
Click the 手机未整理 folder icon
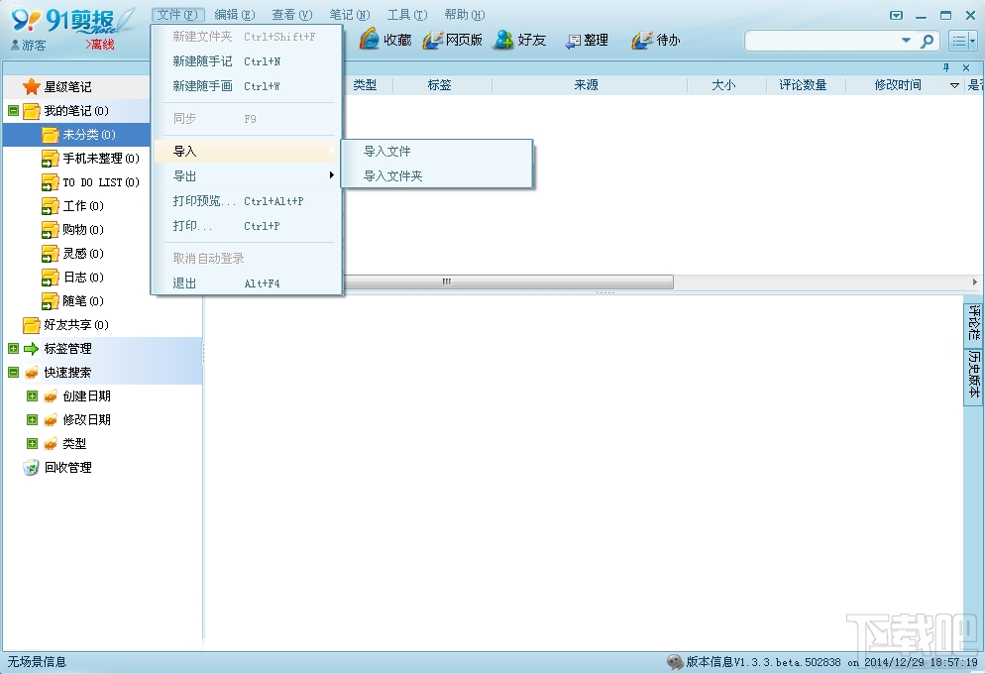(51, 159)
